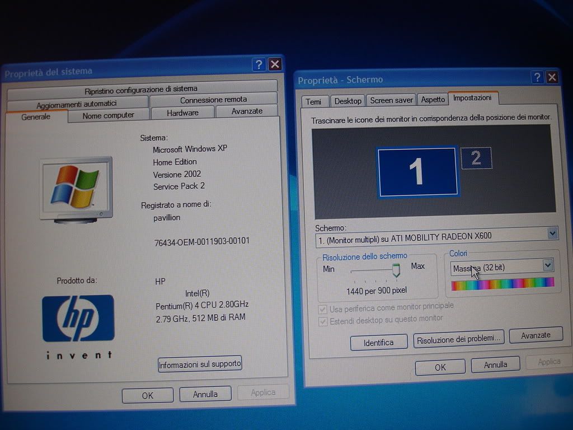Click the color spectrum bar under Colori
The height and width of the screenshot is (430, 573).
502,283
